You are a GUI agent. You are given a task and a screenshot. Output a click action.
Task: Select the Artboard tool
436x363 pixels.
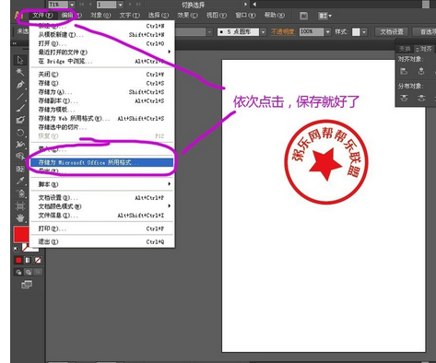pyautogui.click(x=20, y=205)
